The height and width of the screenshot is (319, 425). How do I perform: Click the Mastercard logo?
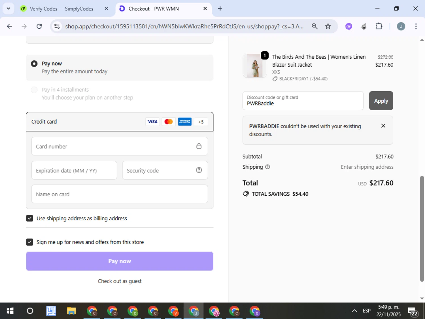[x=169, y=122]
